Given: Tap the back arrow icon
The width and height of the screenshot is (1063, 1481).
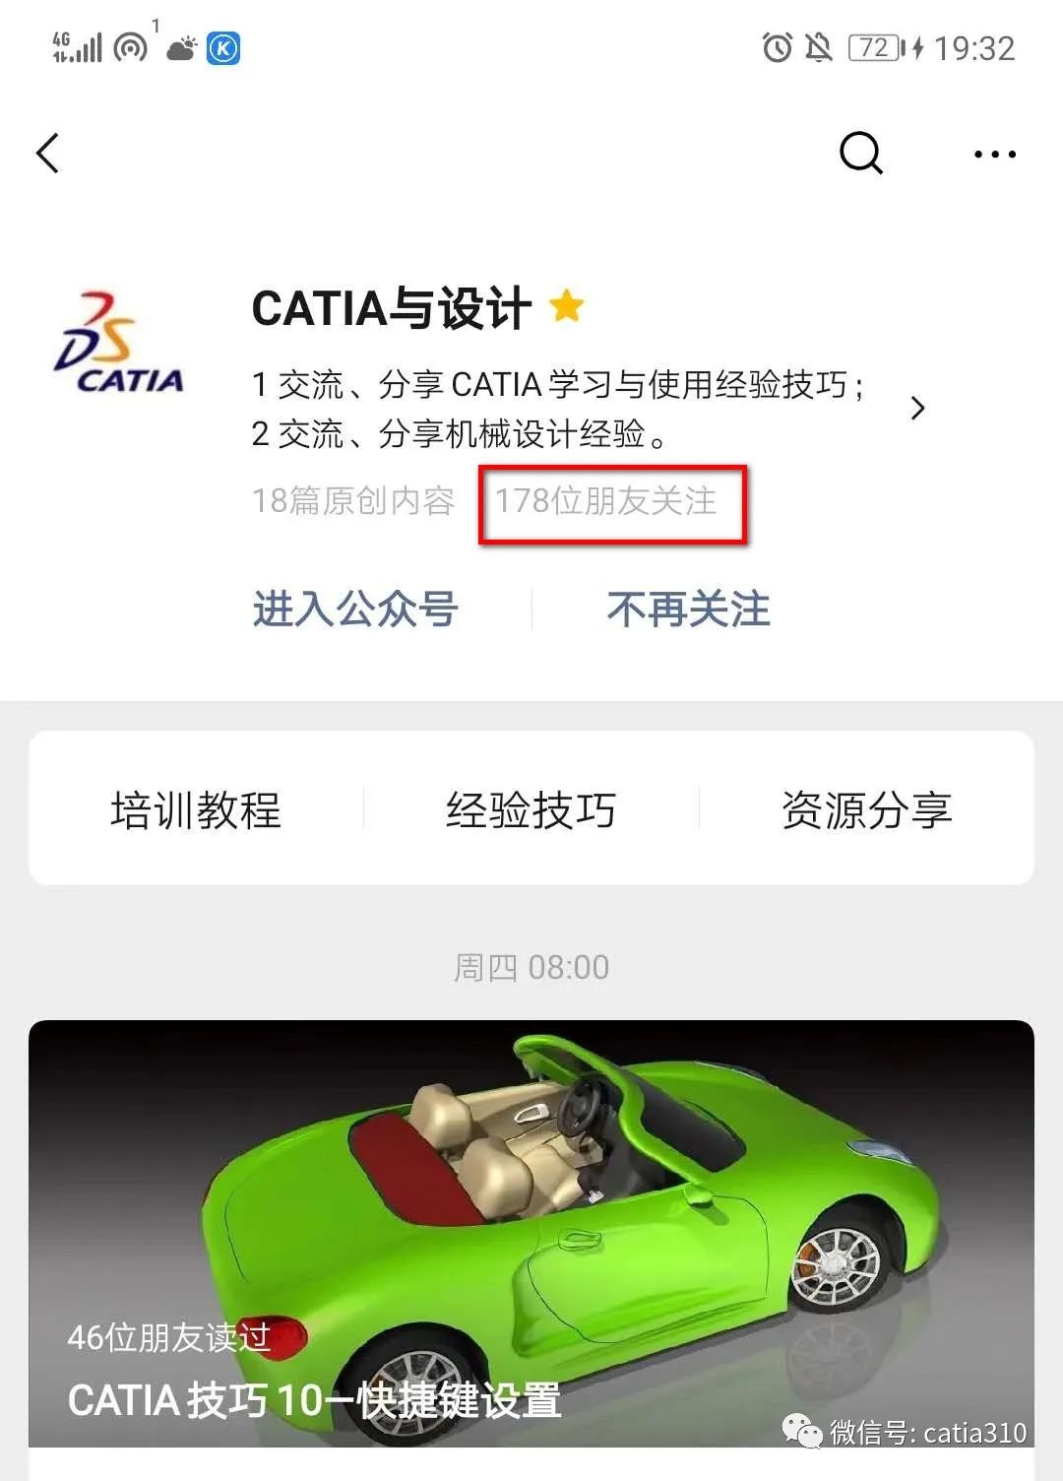Looking at the screenshot, I should [x=47, y=154].
